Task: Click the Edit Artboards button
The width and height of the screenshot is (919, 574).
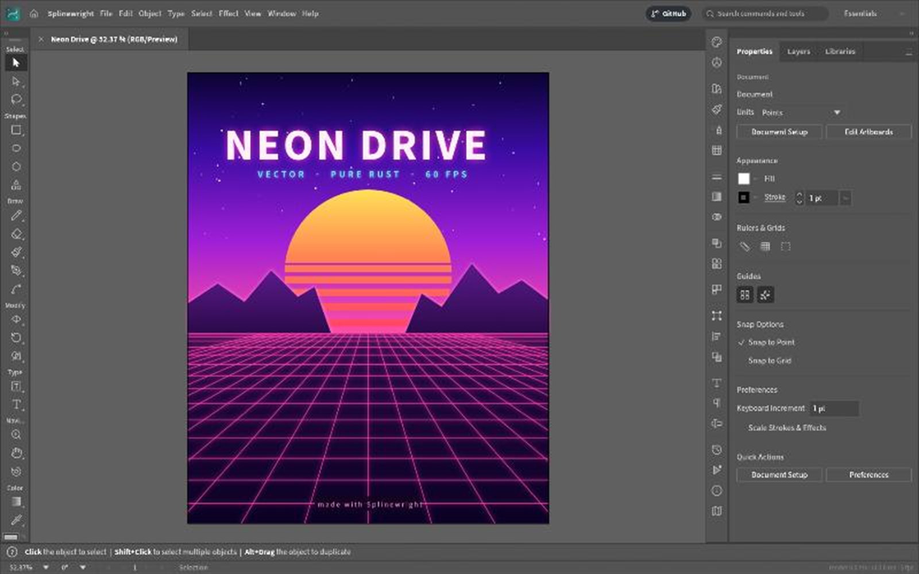Action: click(x=868, y=131)
